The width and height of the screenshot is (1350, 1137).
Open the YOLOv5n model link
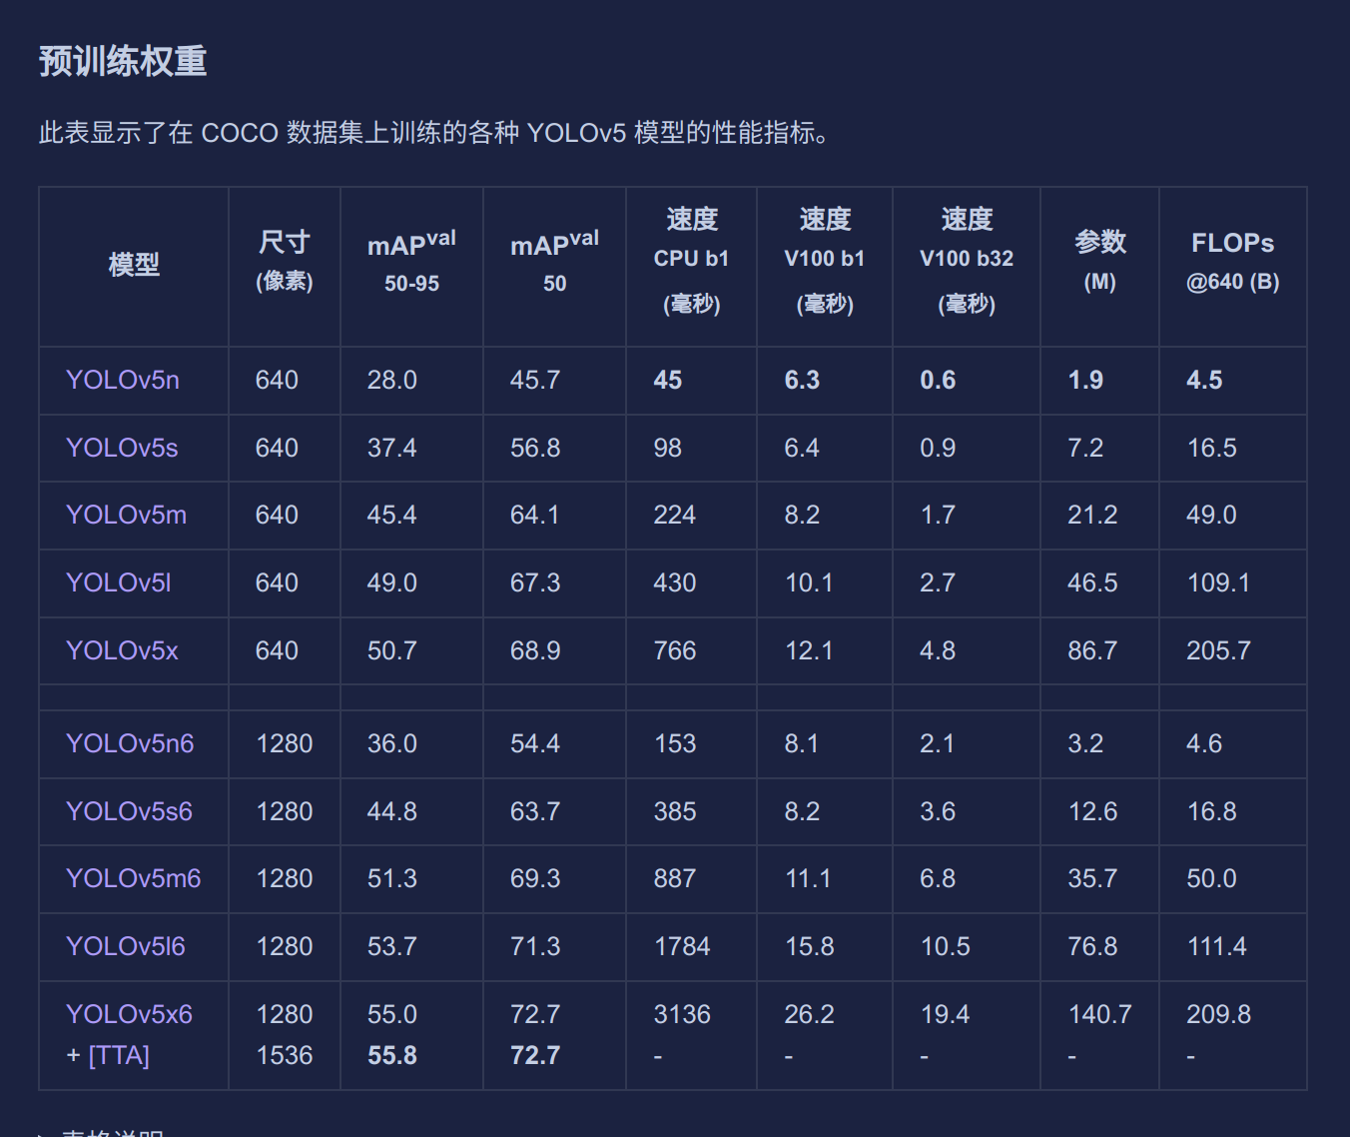(123, 380)
